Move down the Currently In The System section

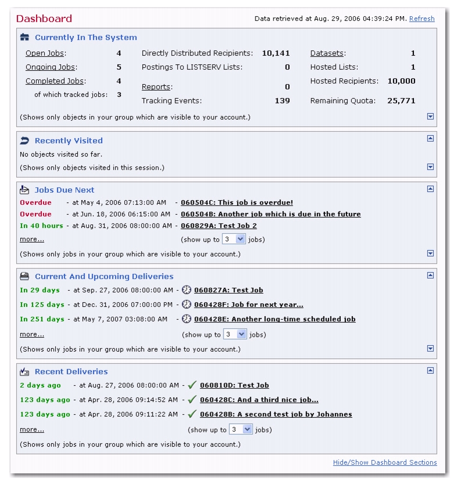[x=430, y=116]
